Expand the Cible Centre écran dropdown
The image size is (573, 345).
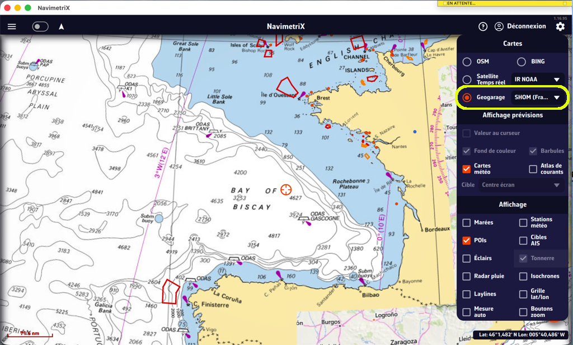[x=520, y=185]
